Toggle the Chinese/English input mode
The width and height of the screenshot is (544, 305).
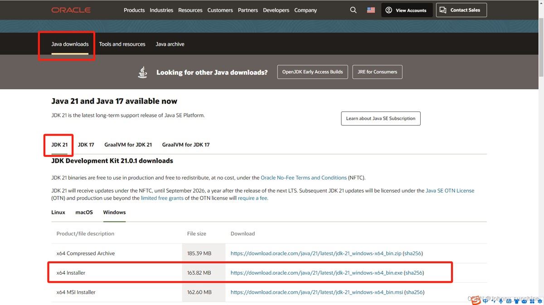486,300
